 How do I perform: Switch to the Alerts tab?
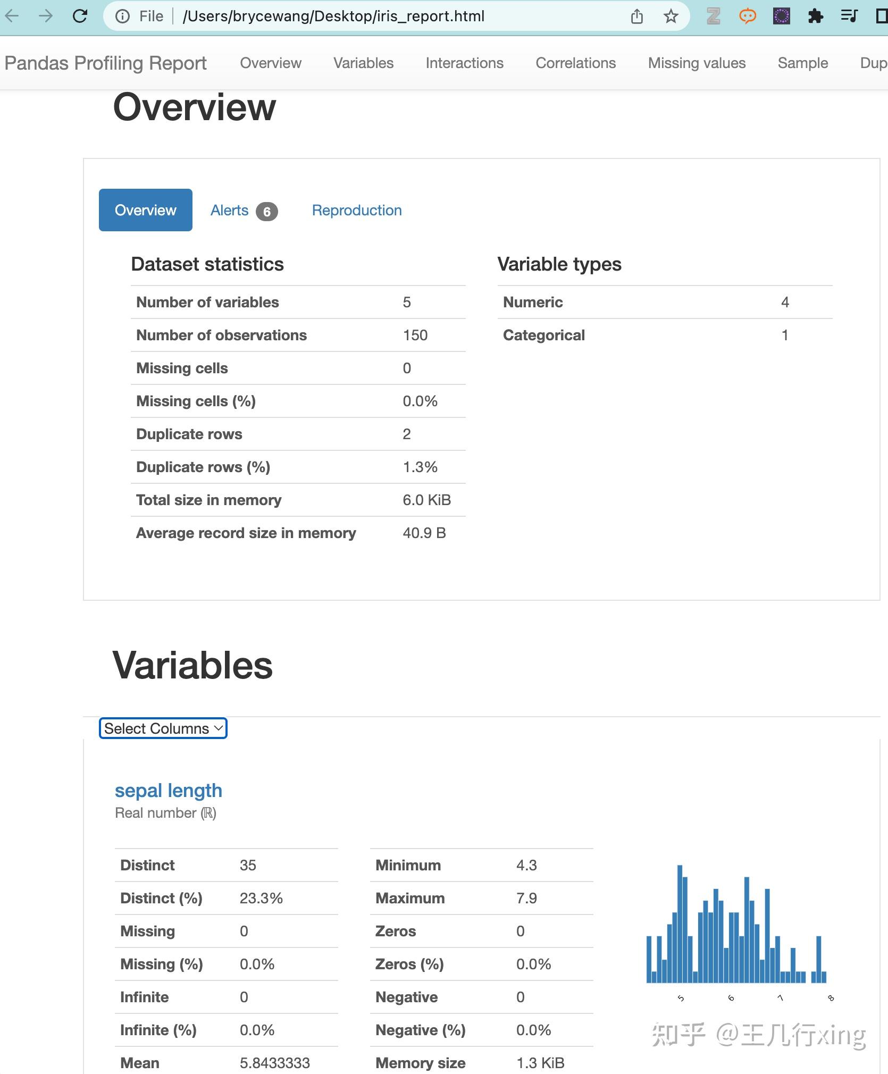(x=244, y=211)
